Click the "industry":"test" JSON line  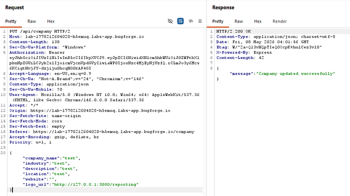[46, 163]
